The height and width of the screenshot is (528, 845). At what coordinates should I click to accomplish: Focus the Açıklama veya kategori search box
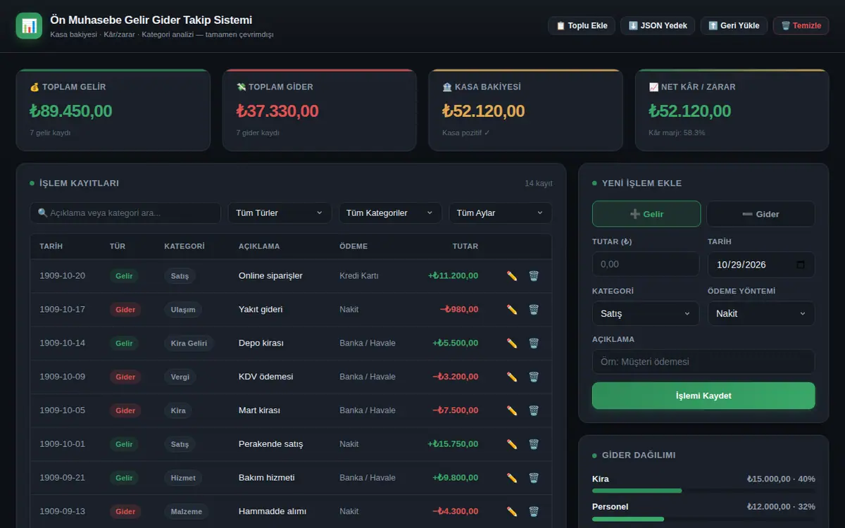coord(125,213)
